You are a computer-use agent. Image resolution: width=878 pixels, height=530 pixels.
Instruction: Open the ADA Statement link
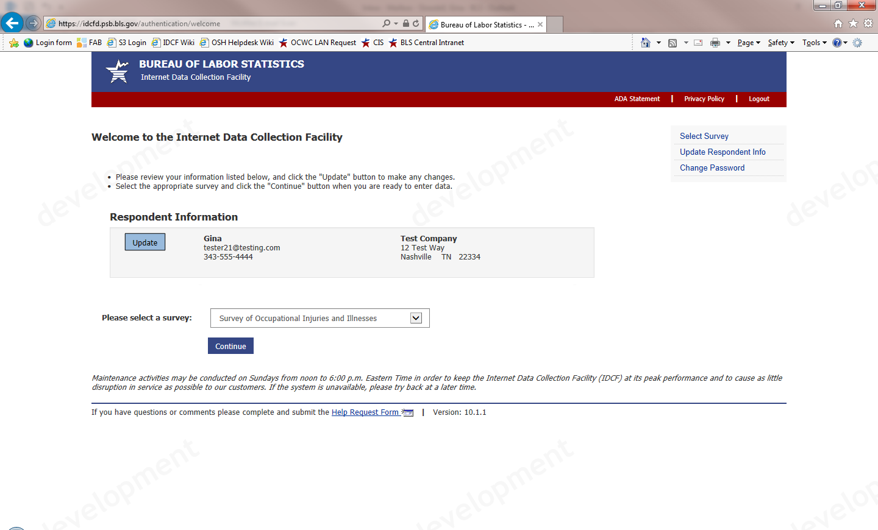637,99
